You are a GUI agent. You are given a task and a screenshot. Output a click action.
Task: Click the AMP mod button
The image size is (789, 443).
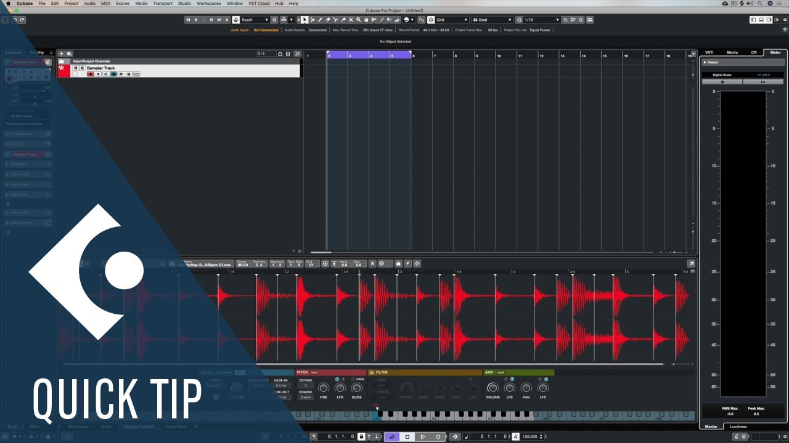[x=501, y=372]
